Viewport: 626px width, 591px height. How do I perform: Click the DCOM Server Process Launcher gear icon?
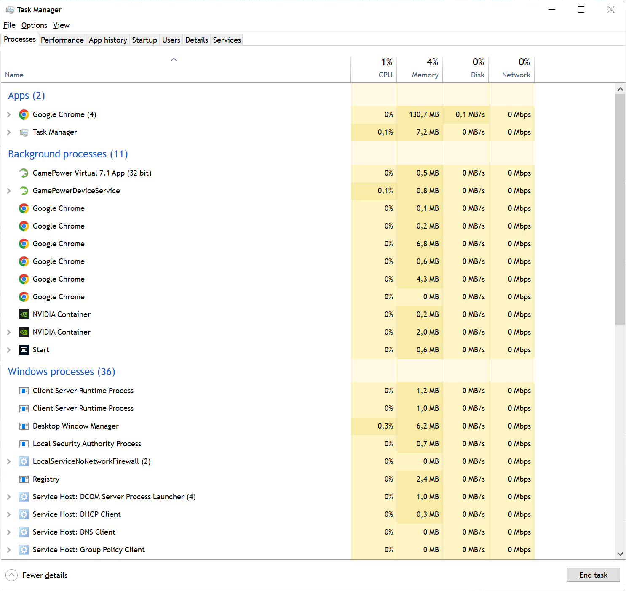(24, 497)
